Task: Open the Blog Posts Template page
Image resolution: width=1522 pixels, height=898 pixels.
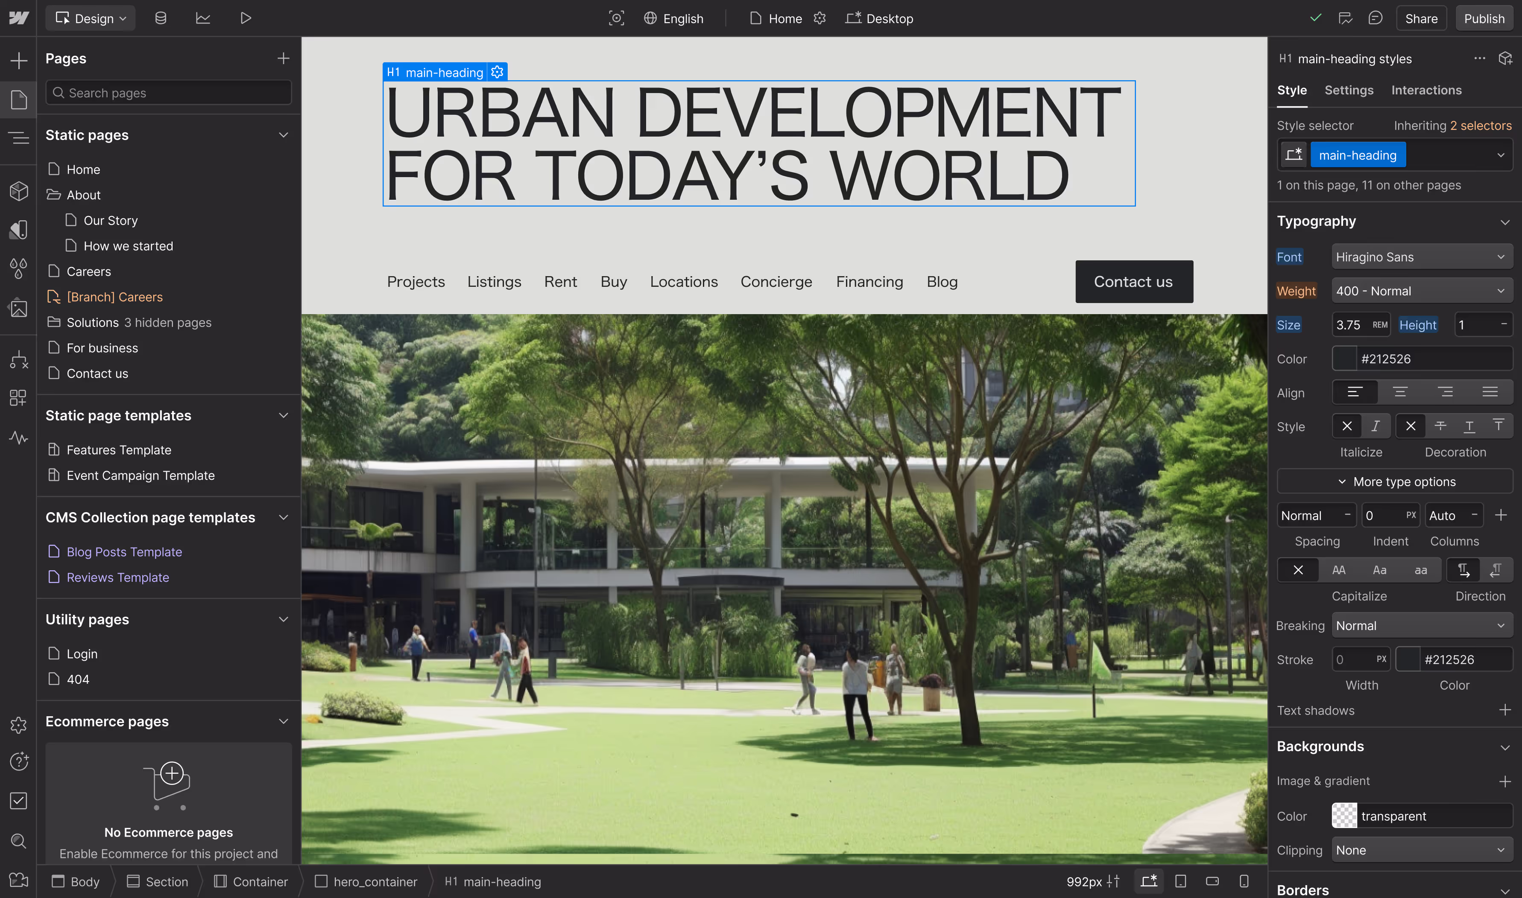Action: coord(123,551)
